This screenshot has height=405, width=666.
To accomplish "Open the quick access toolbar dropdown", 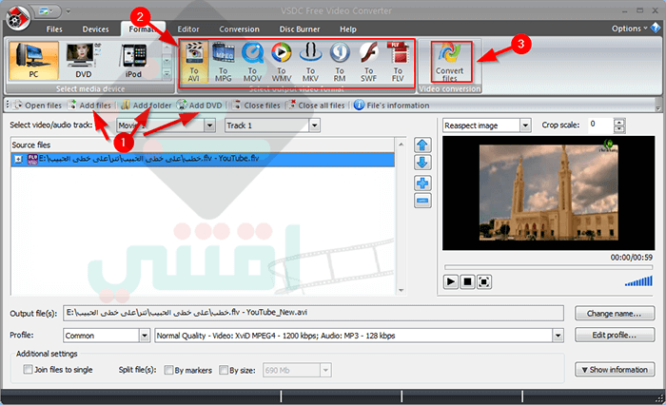I will click(x=69, y=11).
